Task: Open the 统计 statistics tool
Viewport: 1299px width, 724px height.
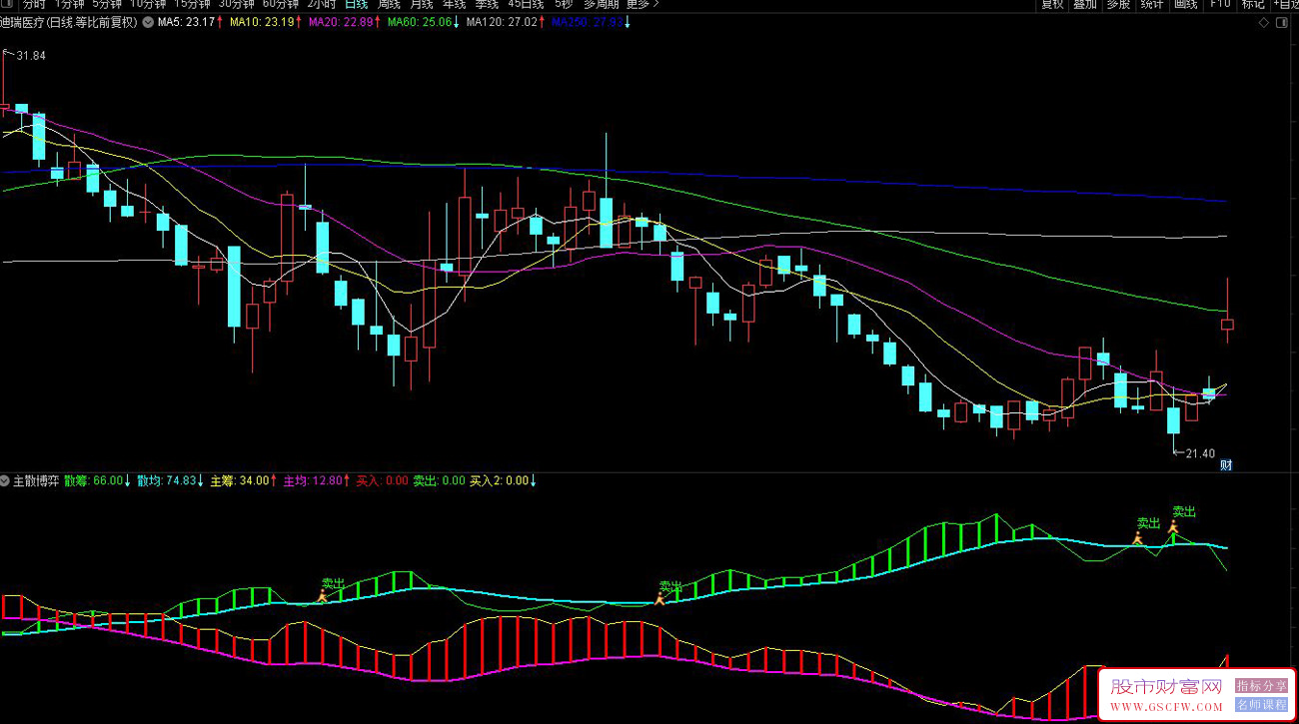Action: tap(1152, 4)
